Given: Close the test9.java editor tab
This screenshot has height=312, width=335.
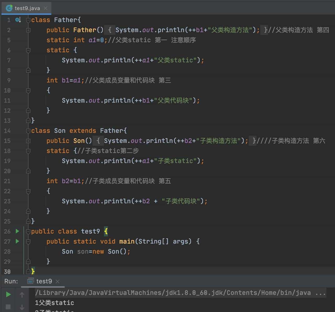Looking at the screenshot, I should [46, 8].
